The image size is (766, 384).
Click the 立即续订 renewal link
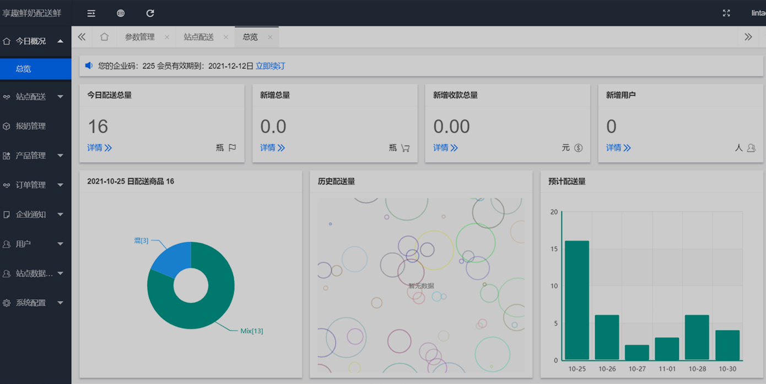[270, 66]
